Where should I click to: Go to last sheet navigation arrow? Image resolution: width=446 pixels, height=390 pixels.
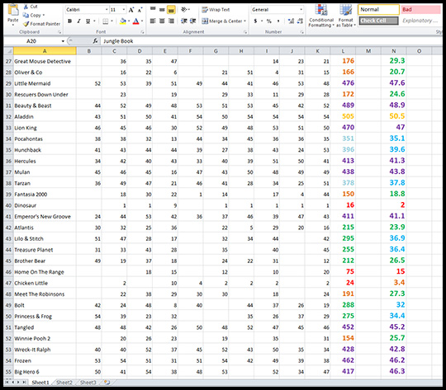click(x=25, y=383)
